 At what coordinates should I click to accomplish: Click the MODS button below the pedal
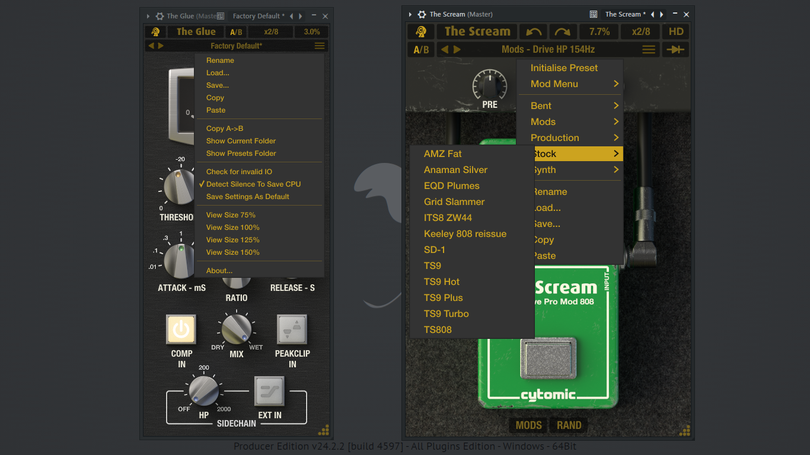coord(528,425)
